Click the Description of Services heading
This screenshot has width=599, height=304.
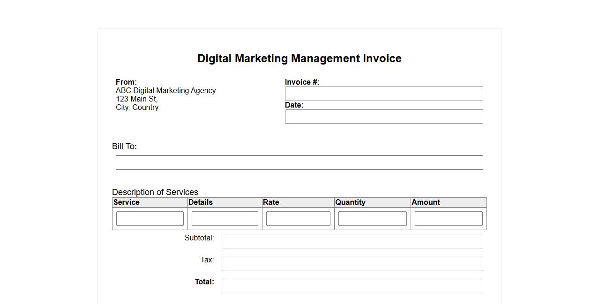(155, 192)
